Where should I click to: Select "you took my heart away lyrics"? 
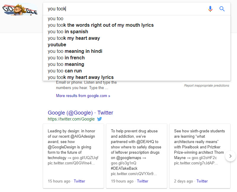pyautogui.click(x=81, y=77)
